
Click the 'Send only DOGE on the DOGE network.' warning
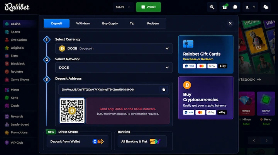click(x=128, y=109)
